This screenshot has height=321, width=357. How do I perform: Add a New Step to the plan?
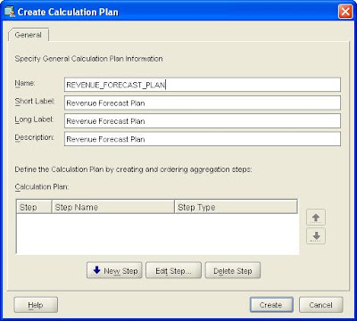pyautogui.click(x=114, y=270)
